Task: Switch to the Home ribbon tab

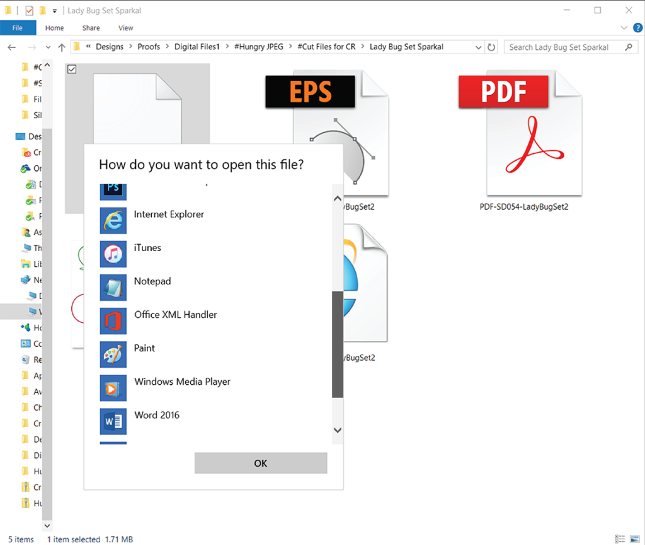Action: pyautogui.click(x=54, y=28)
